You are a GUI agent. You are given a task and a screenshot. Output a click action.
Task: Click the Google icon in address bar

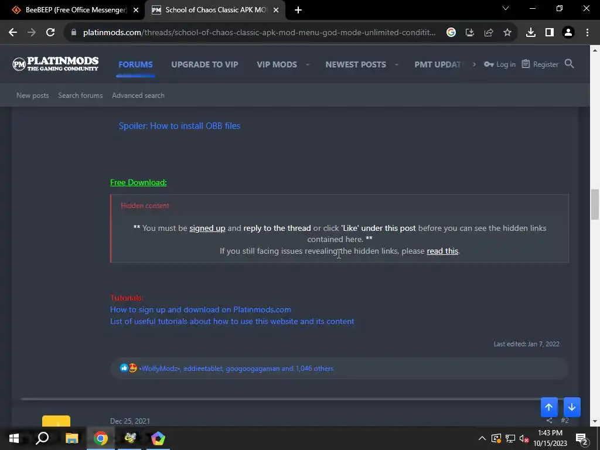(451, 33)
